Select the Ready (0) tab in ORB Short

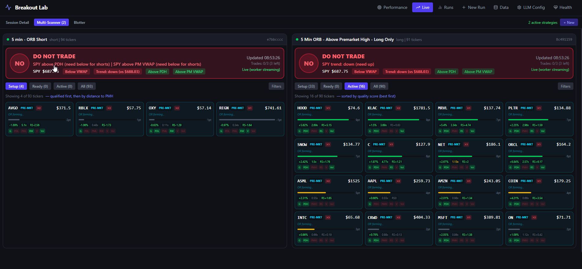(40, 86)
